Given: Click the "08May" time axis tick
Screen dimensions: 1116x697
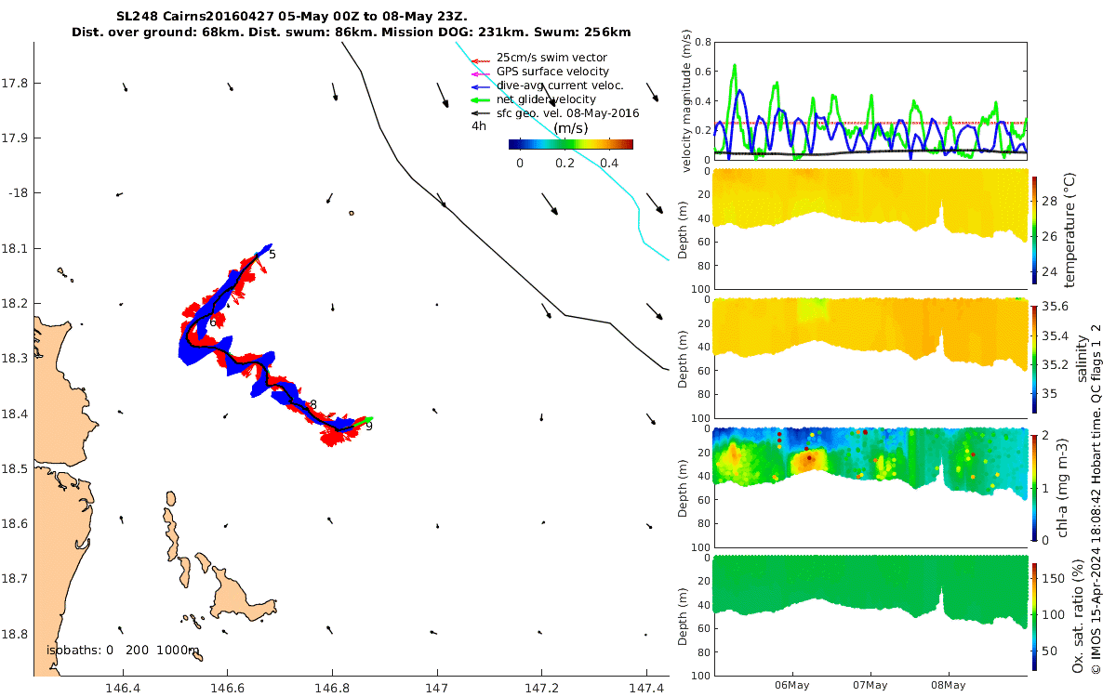Looking at the screenshot, I should click(x=949, y=686).
